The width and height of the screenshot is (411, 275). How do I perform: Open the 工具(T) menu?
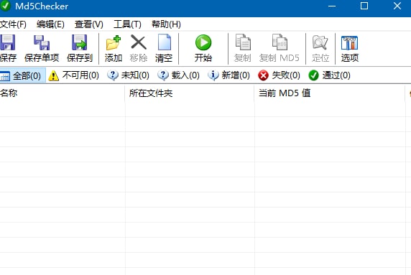127,24
